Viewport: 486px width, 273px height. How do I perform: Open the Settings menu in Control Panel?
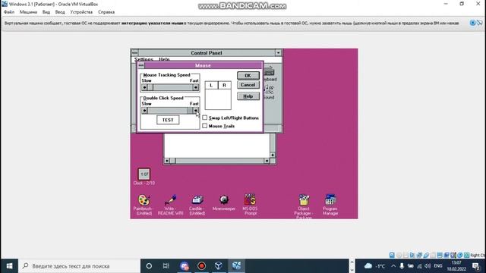point(144,59)
